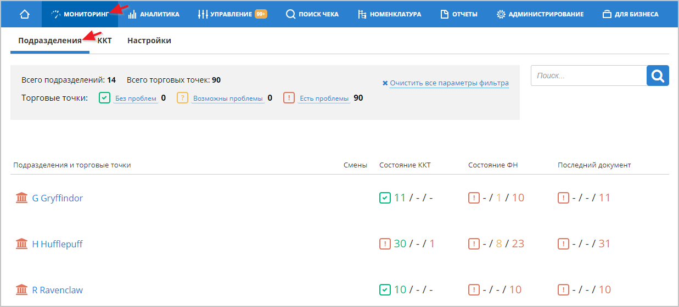Open the Администрирование menu
679x307 pixels.
[x=540, y=14]
